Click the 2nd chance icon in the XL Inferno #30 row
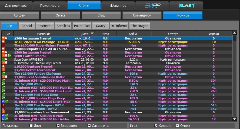Screen dimensions: 240x129 [6, 119]
